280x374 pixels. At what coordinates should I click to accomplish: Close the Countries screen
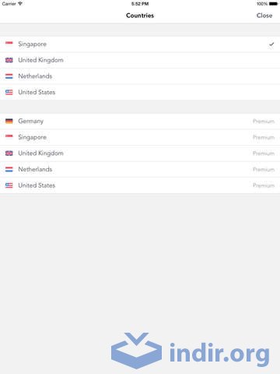click(264, 16)
